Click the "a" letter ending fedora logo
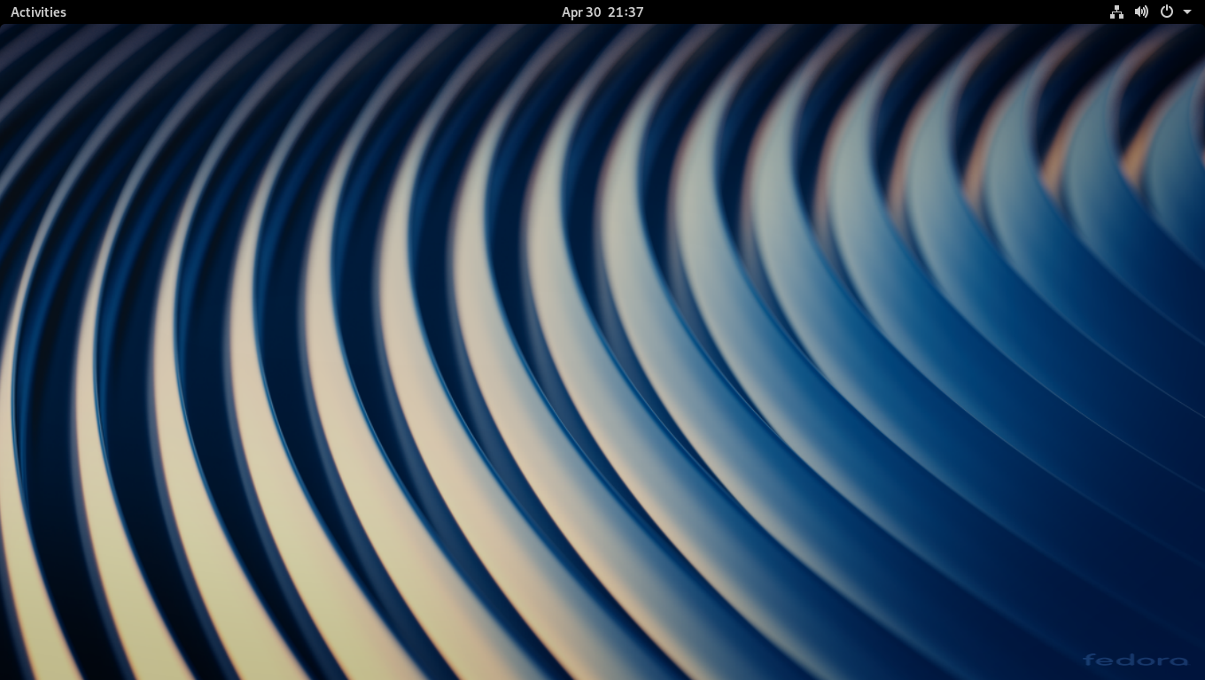Image resolution: width=1205 pixels, height=680 pixels. click(1180, 661)
